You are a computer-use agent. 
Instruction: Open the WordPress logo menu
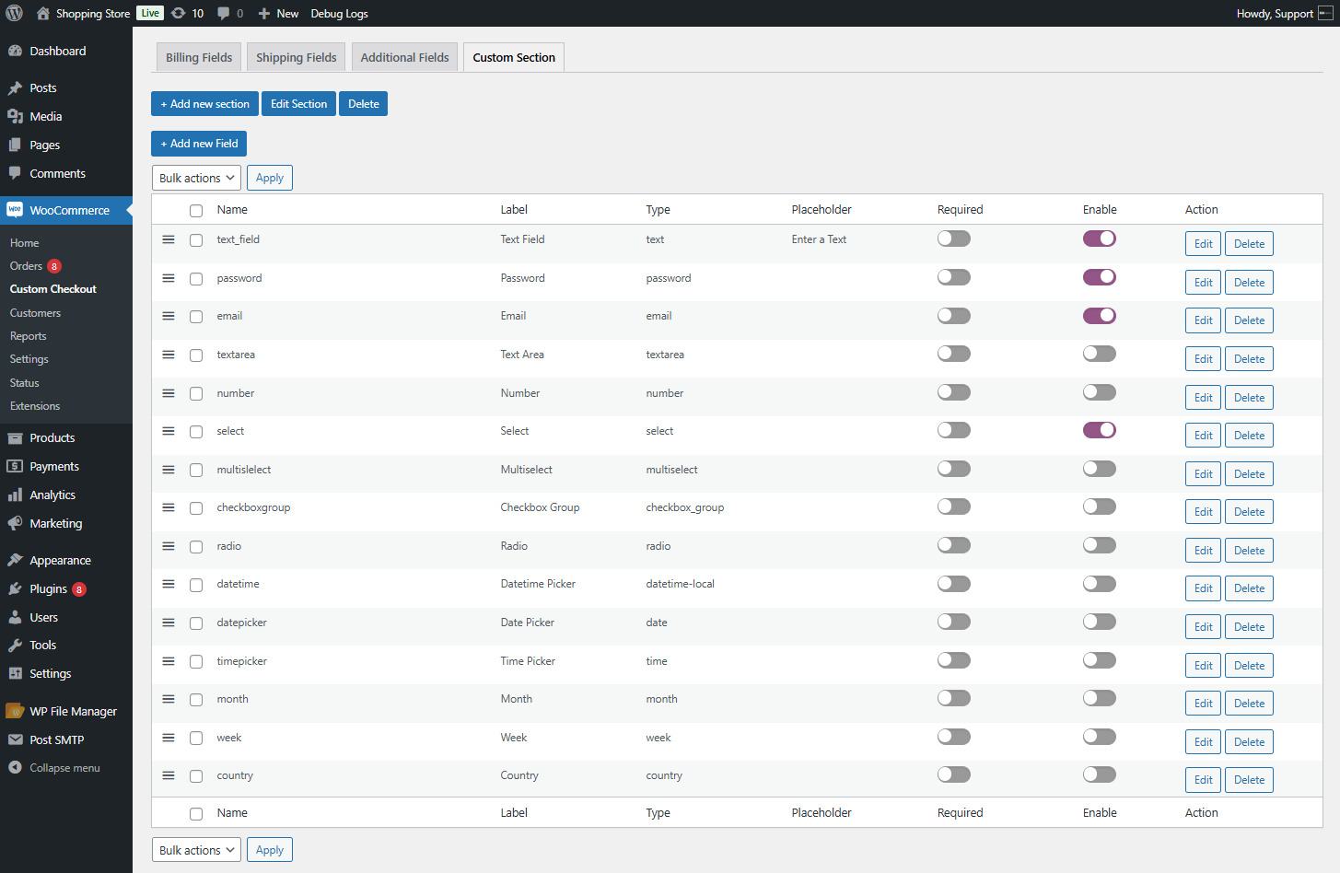click(x=14, y=13)
